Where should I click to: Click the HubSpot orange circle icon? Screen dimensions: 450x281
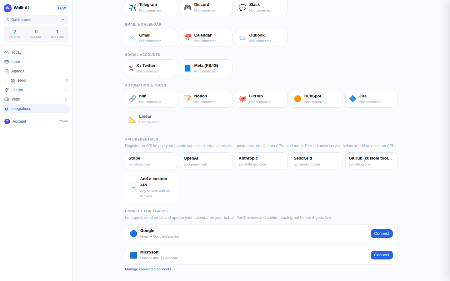297,99
